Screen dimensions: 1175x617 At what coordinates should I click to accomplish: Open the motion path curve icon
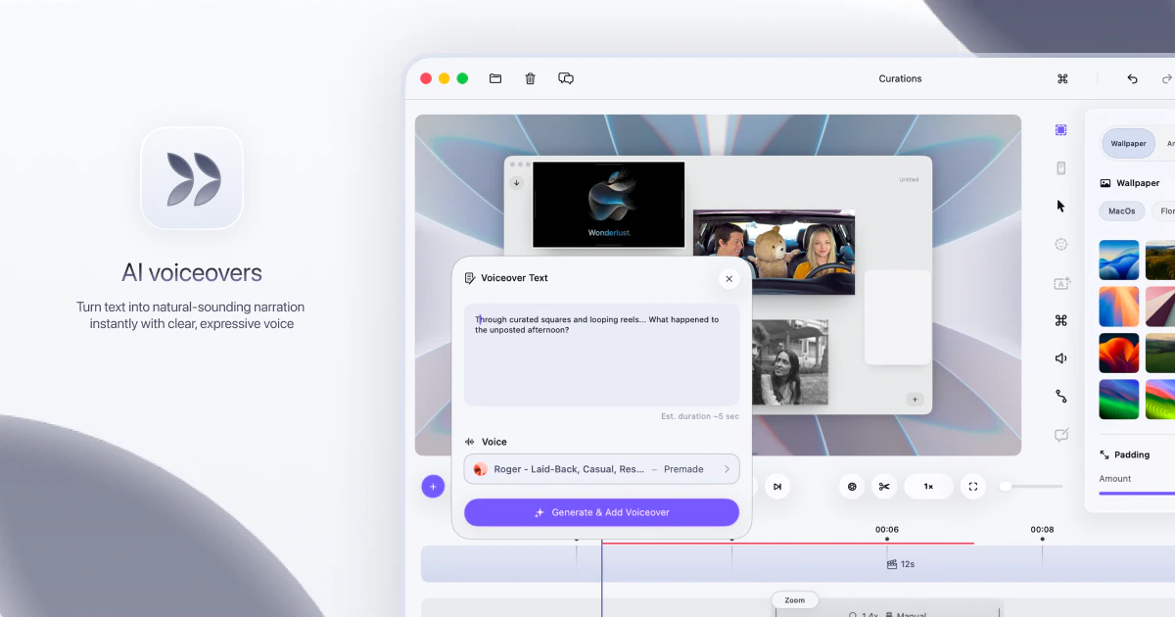1060,397
